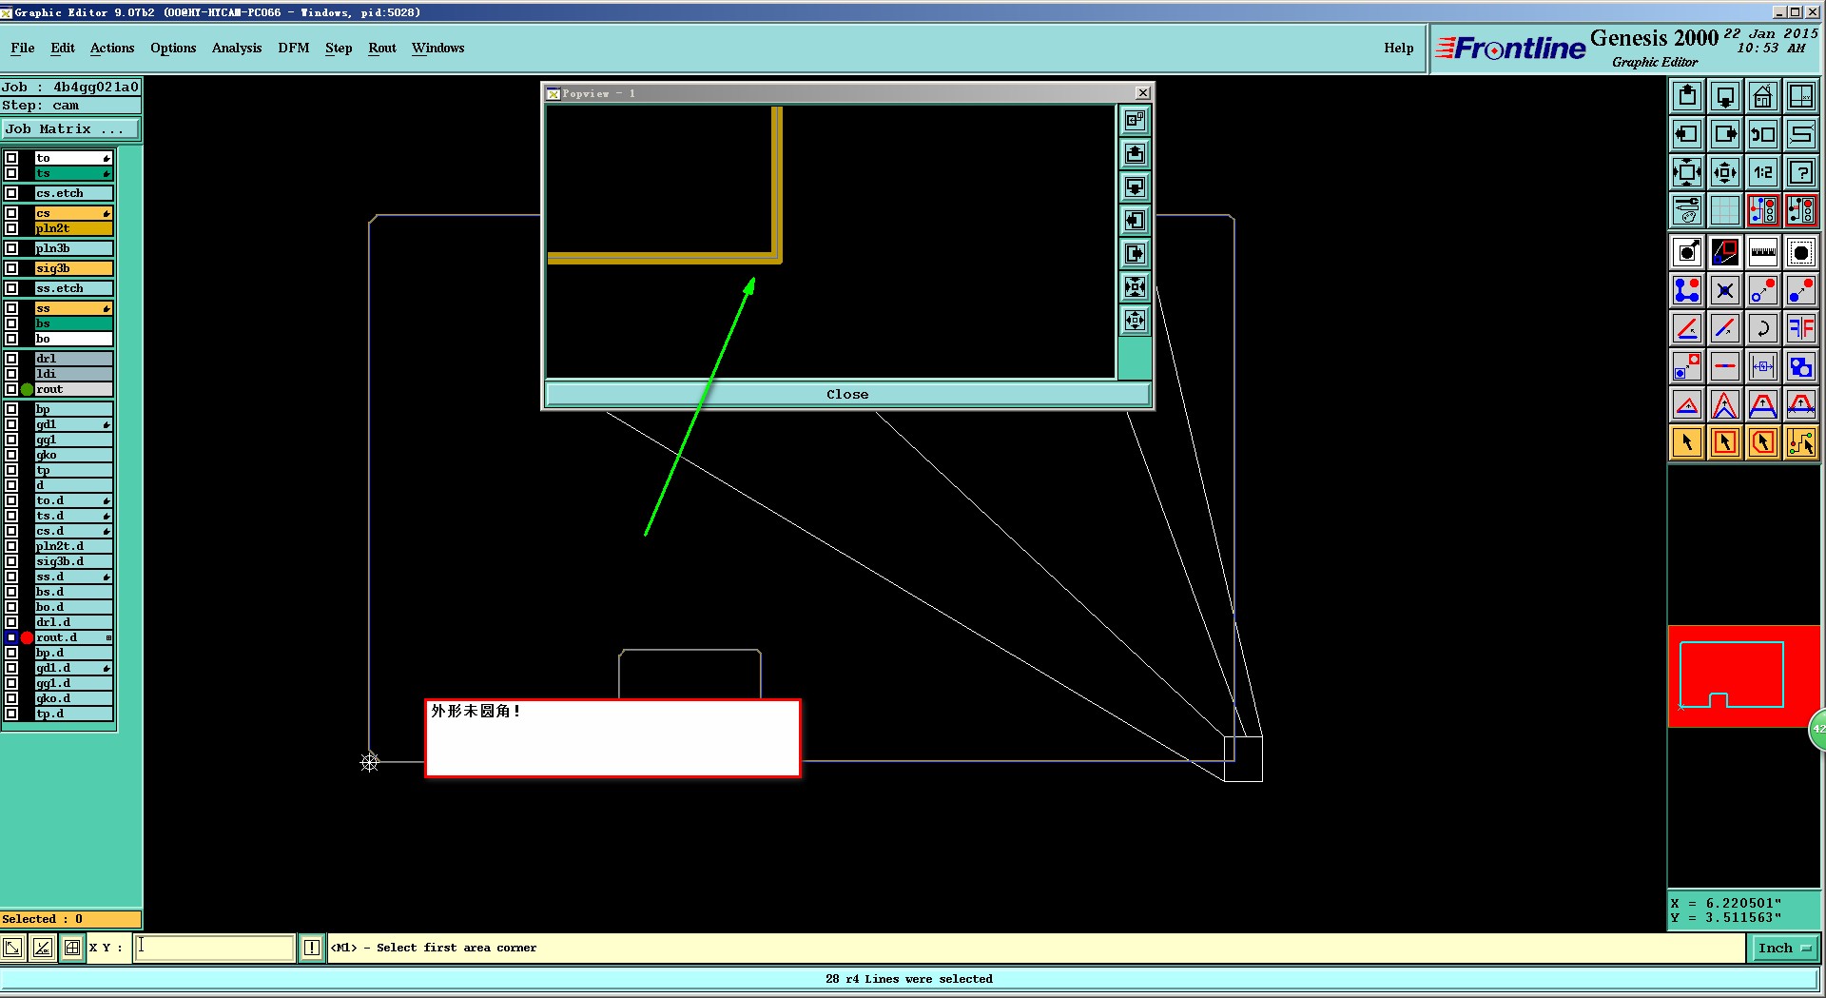Open the File menu
The width and height of the screenshot is (1826, 998).
[23, 48]
